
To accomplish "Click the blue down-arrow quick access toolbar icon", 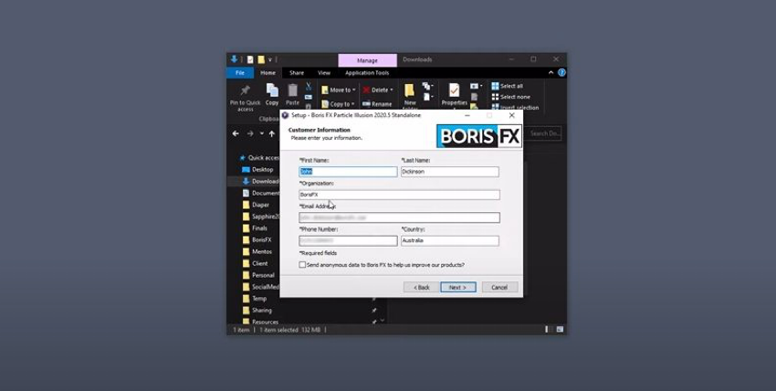I will coord(234,59).
